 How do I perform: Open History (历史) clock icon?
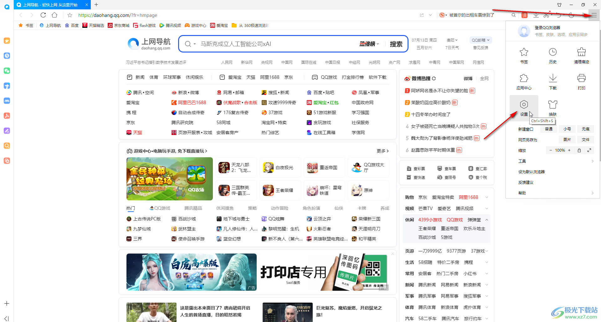pyautogui.click(x=553, y=52)
